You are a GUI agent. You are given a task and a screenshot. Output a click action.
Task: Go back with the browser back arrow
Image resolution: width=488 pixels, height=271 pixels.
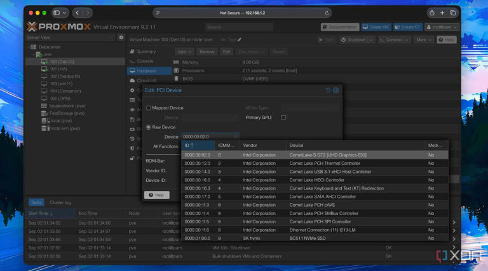[x=77, y=13]
